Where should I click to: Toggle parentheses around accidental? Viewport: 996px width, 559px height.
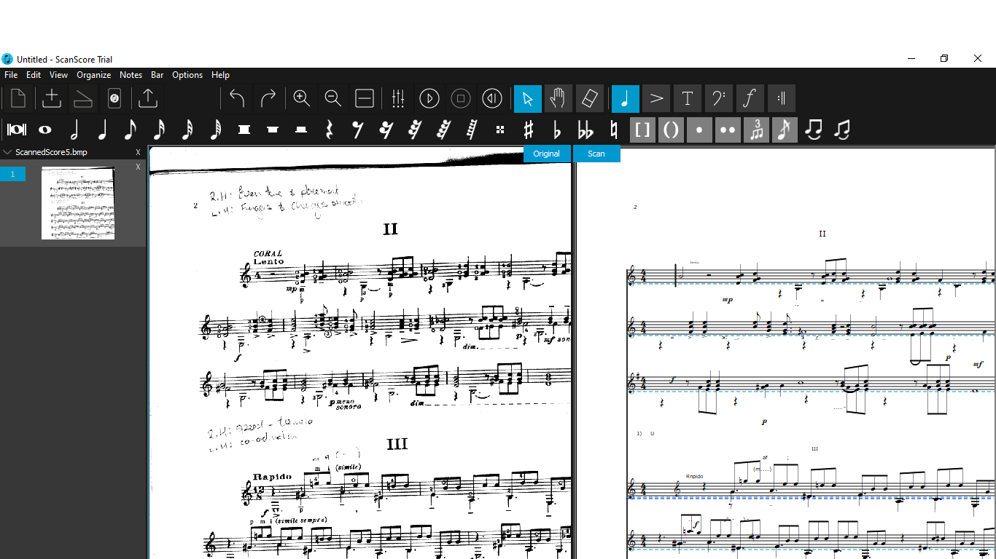pos(671,130)
